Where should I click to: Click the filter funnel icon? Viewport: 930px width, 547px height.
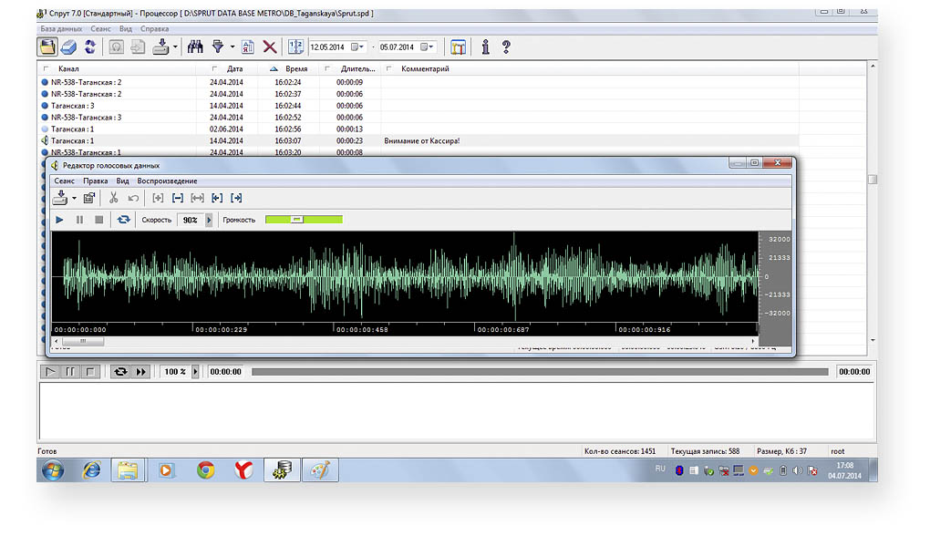point(218,46)
